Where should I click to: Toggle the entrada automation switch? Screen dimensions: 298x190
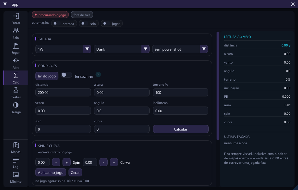click(57, 23)
